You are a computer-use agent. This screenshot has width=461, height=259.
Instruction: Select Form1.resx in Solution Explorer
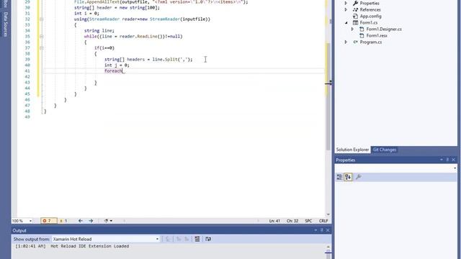click(x=377, y=35)
